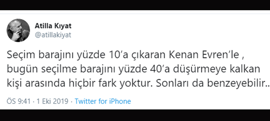Image resolution: width=270 pixels, height=121 pixels.
Task: Click the @atillakiyat handle
Action: click(53, 35)
